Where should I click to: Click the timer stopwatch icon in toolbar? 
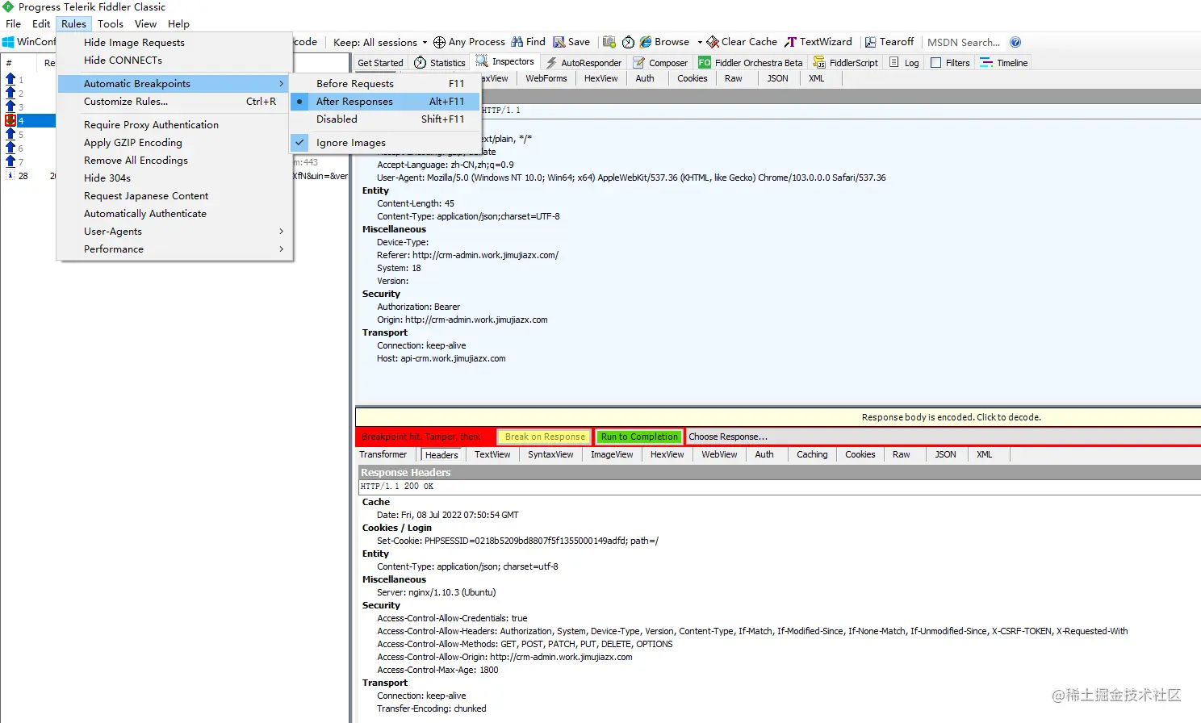(628, 42)
